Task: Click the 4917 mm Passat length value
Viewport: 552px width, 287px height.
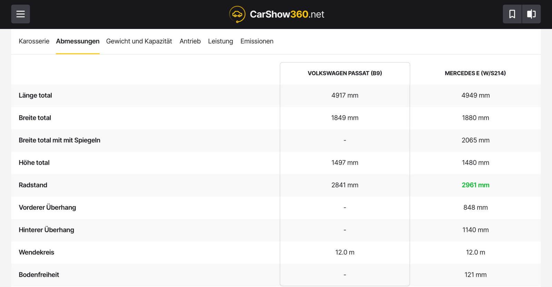Action: tap(345, 95)
